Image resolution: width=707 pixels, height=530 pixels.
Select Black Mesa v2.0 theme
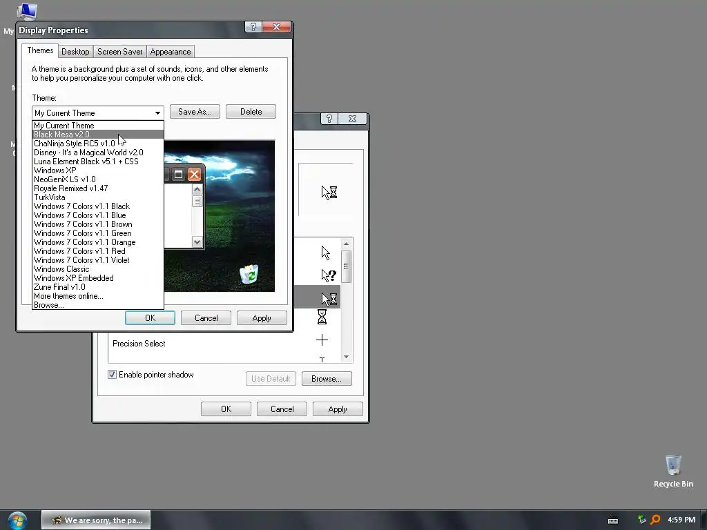click(98, 135)
